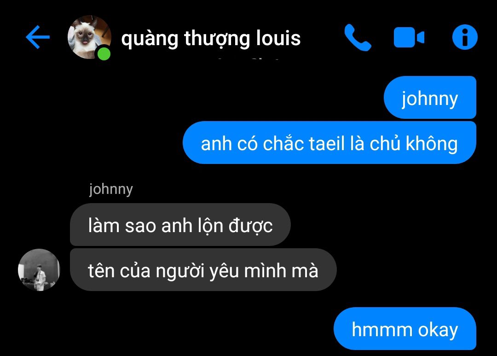Click the word okay in last message
Screen dimensions: 497x356
pyautogui.click(x=438, y=330)
